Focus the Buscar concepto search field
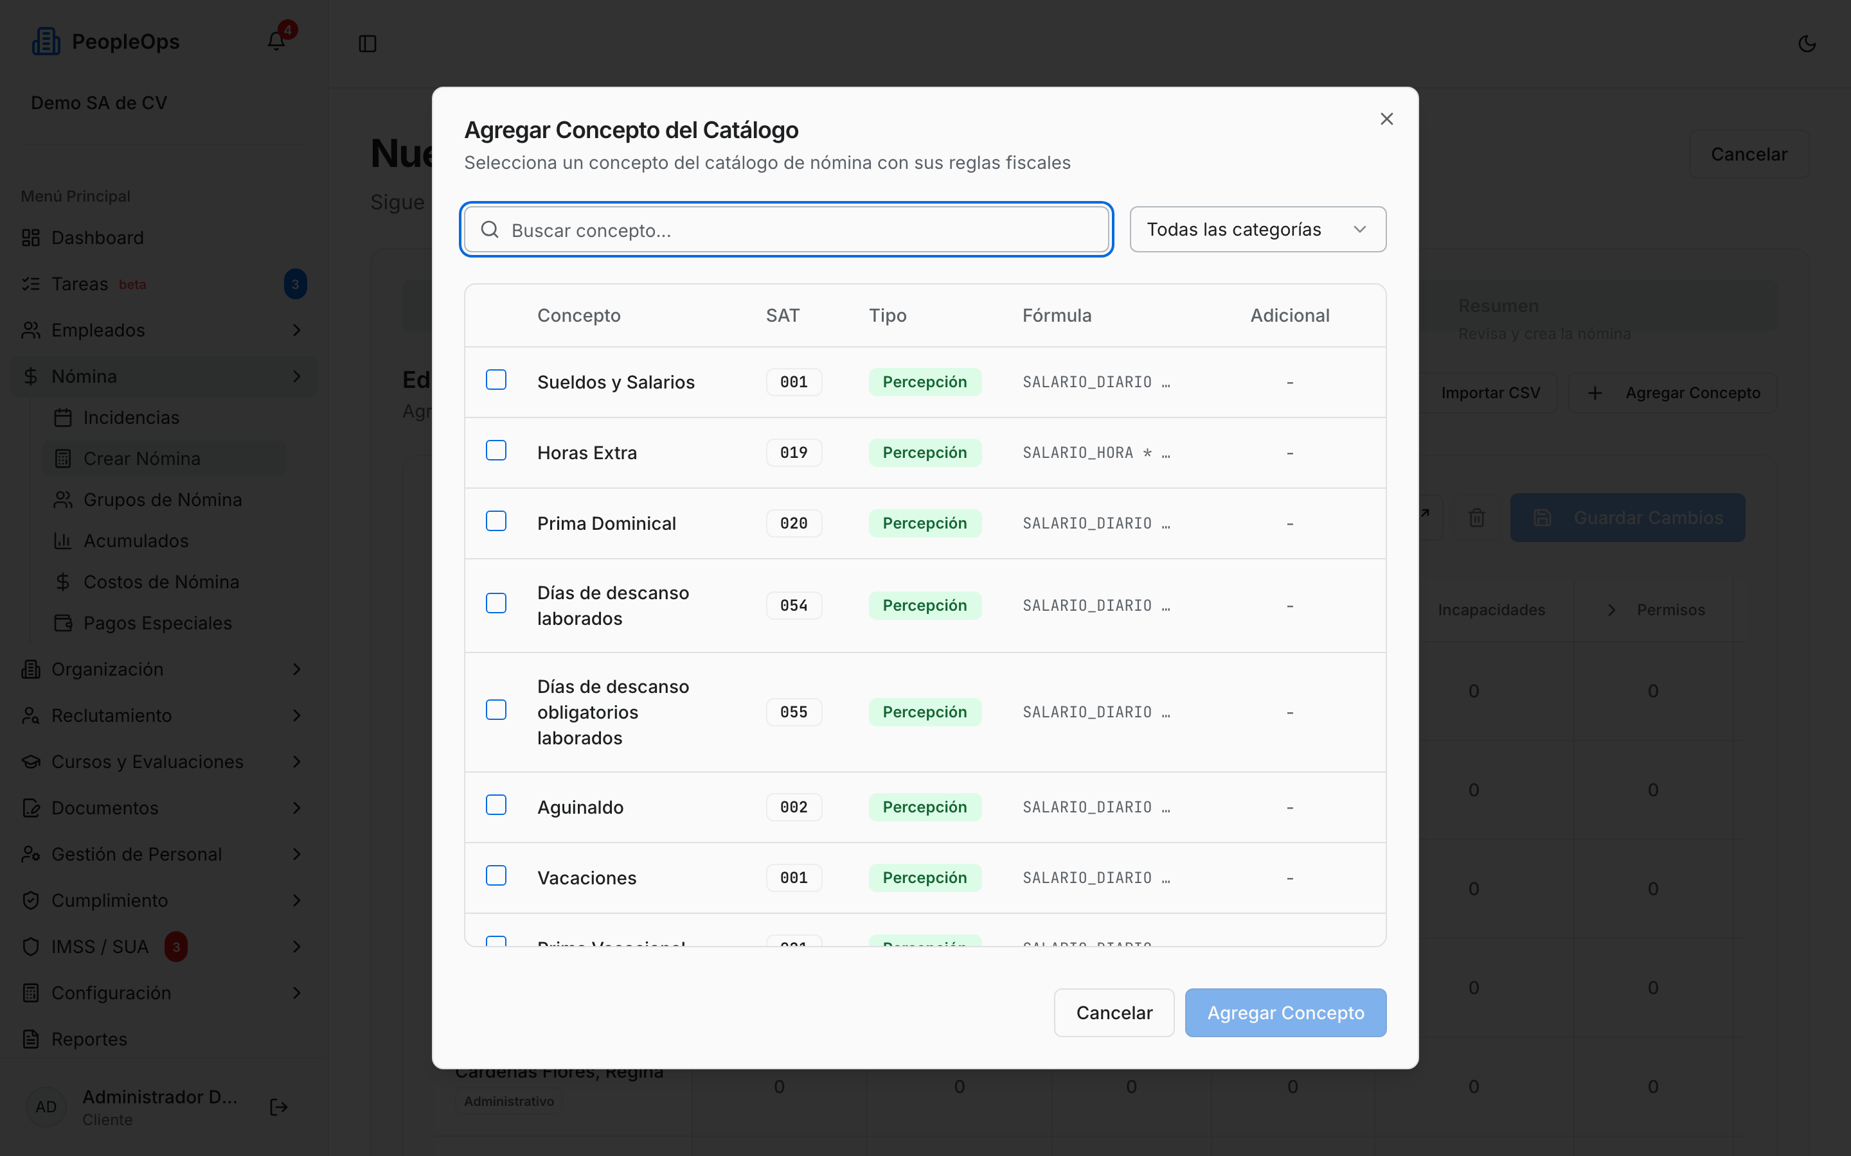1851x1156 pixels. pyautogui.click(x=787, y=229)
